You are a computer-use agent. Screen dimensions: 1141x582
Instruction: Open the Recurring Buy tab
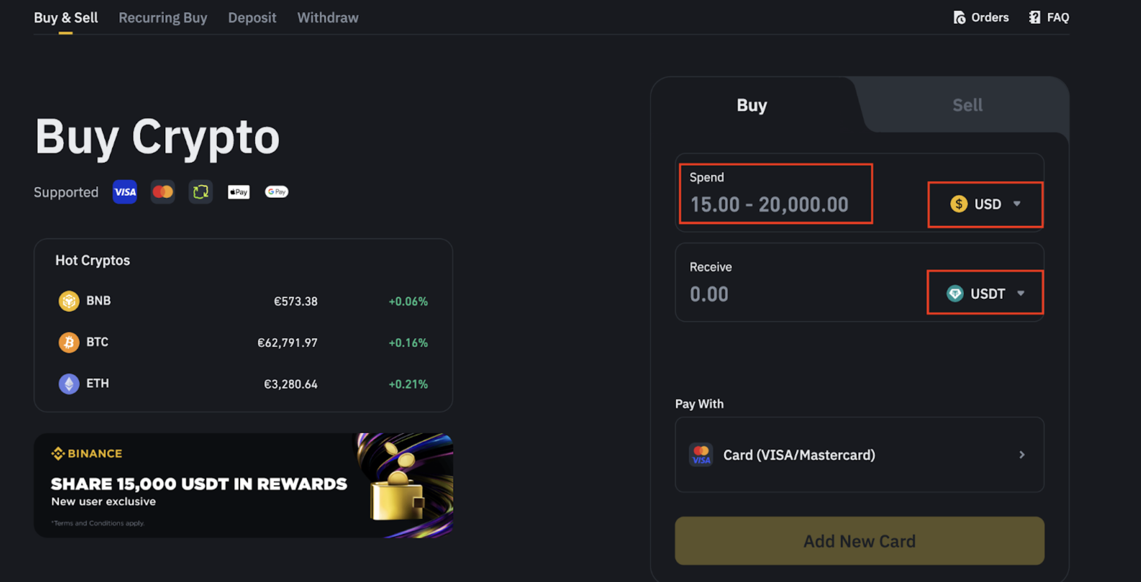click(x=163, y=17)
